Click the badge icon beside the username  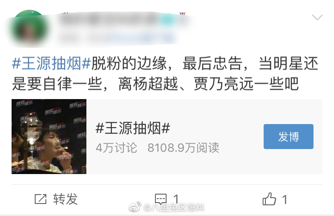click(182, 15)
